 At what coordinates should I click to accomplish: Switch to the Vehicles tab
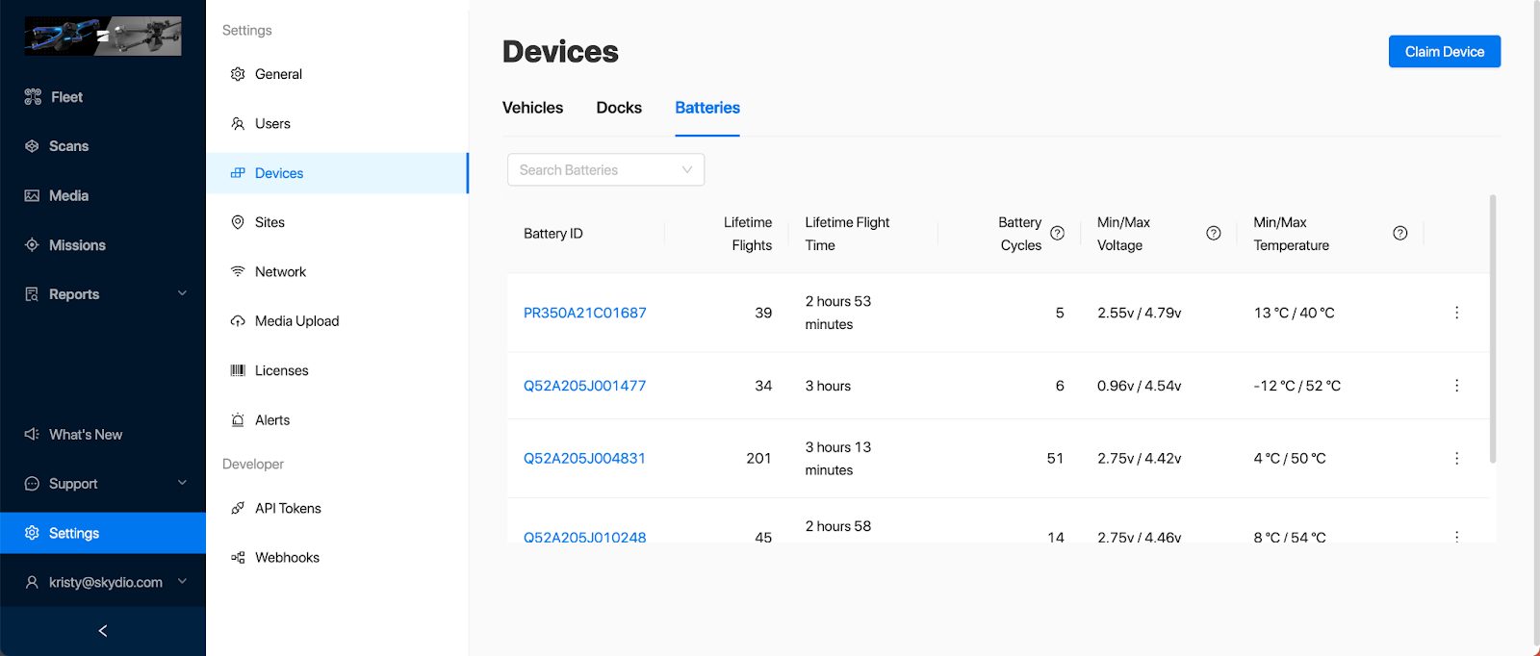click(x=532, y=108)
